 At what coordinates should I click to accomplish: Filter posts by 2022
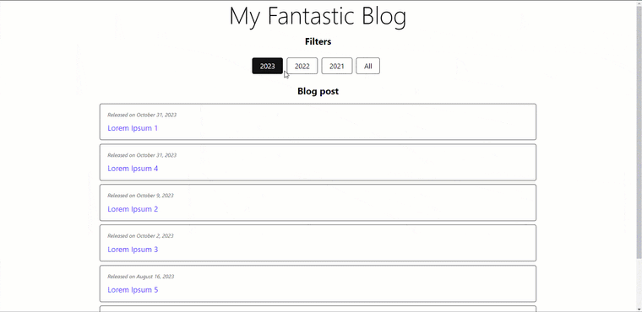pos(302,66)
